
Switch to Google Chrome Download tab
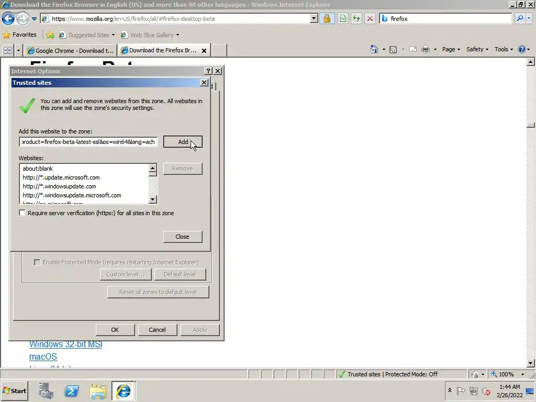(71, 51)
